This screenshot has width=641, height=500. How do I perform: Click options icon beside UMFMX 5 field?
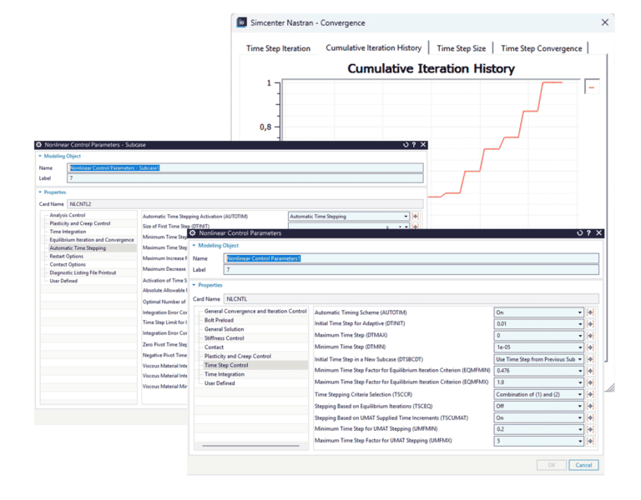point(590,441)
